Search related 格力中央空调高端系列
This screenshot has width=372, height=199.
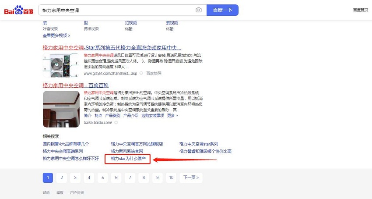click(x=63, y=151)
